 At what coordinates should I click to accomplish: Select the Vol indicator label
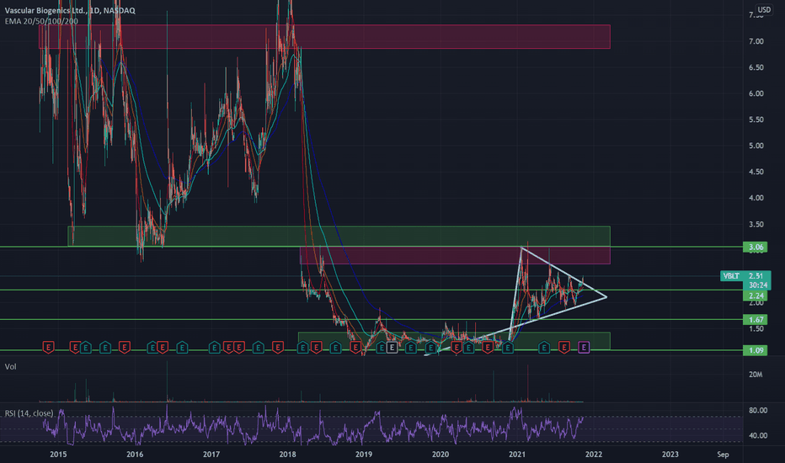10,366
